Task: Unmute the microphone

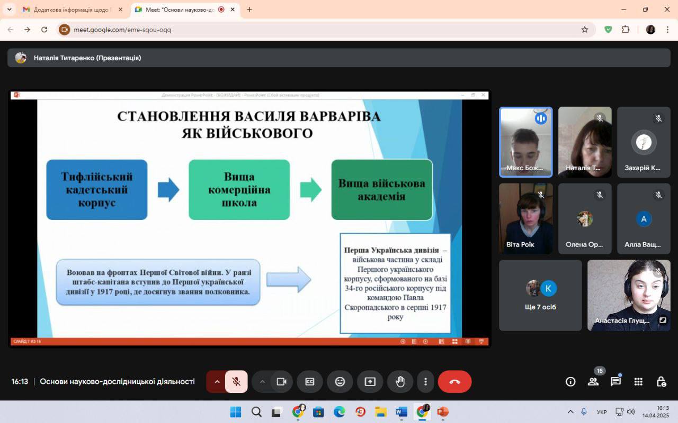Action: coord(236,382)
